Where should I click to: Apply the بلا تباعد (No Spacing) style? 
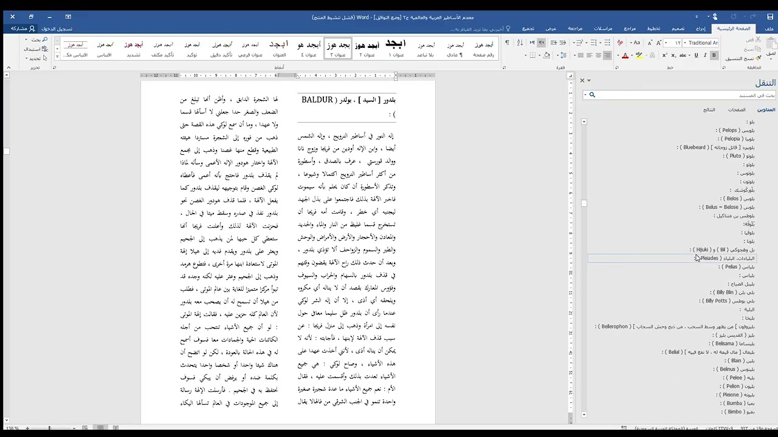coord(425,48)
